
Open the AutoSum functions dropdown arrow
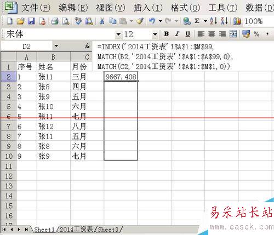(206, 21)
